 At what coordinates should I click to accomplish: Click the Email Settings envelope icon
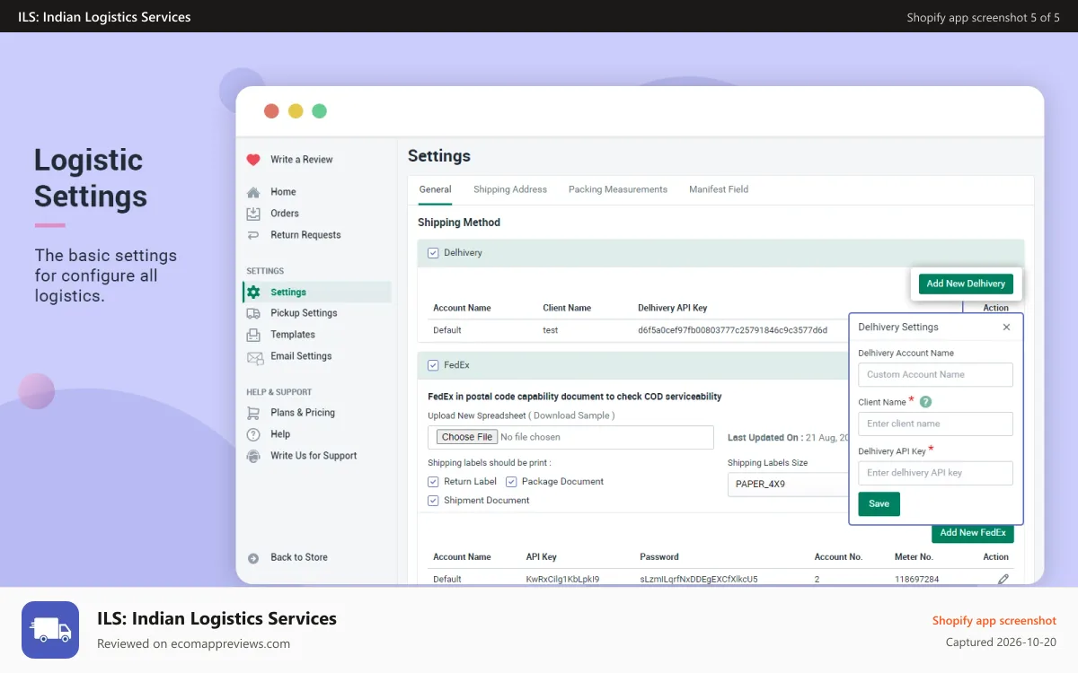click(254, 357)
